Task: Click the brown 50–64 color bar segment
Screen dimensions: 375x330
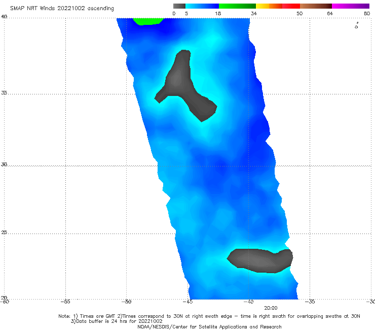Action: click(x=316, y=6)
